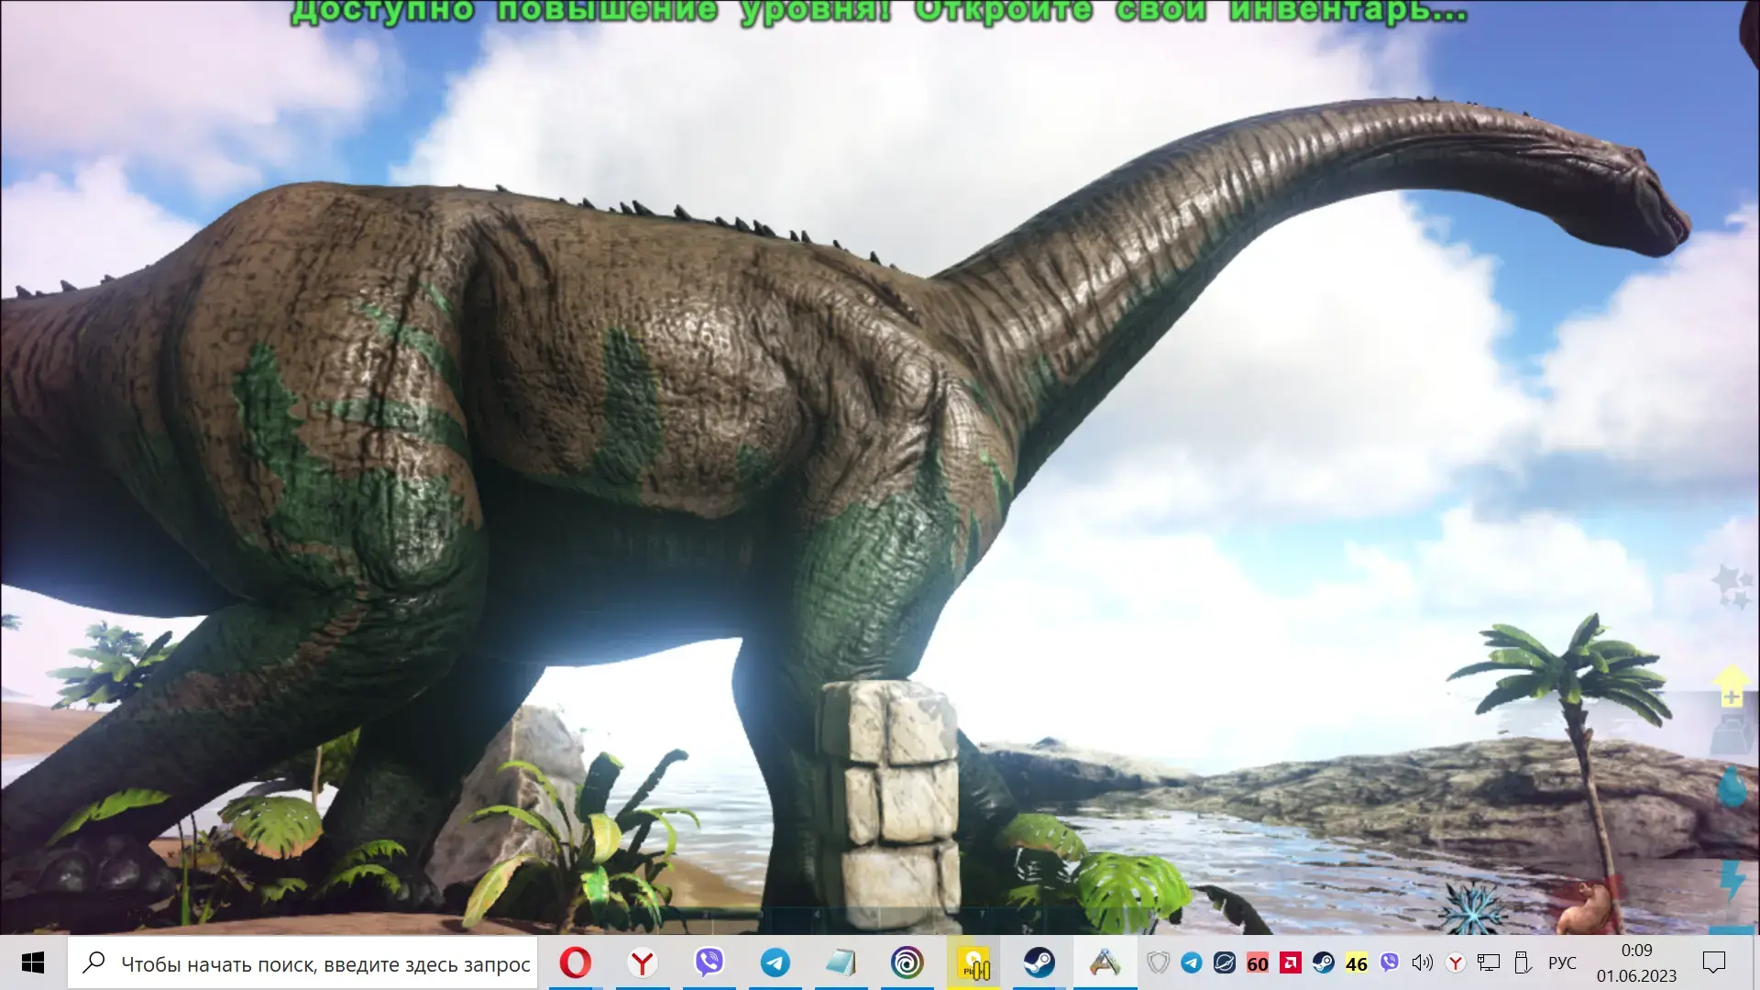Screen dimensions: 1760x990
Task: Open the notification center icon
Action: (1714, 962)
